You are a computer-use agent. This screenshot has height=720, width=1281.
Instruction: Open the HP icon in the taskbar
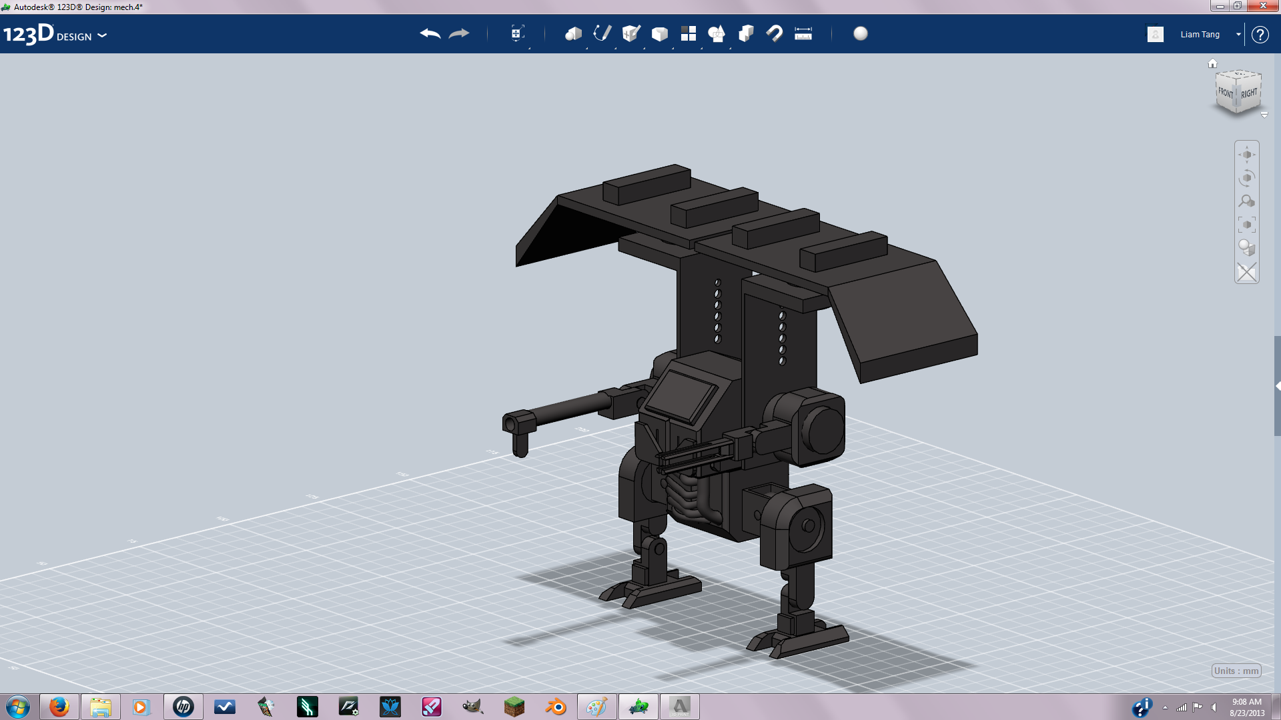183,707
